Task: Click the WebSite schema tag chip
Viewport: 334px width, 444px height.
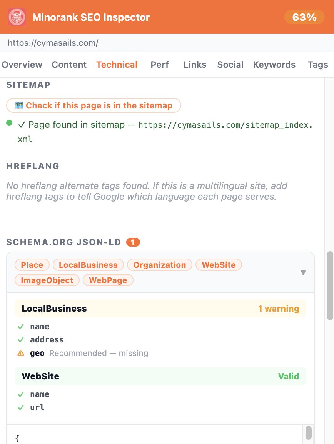Action: [x=219, y=265]
